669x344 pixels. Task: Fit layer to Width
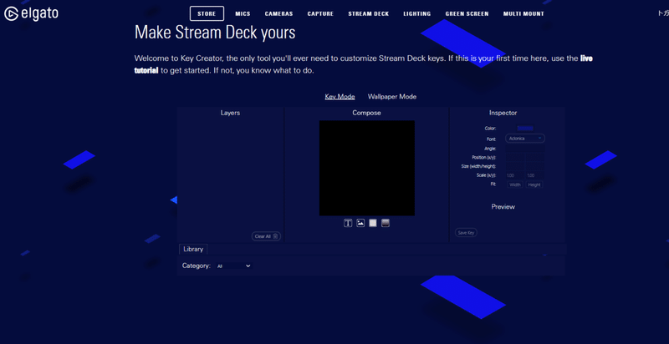point(515,185)
